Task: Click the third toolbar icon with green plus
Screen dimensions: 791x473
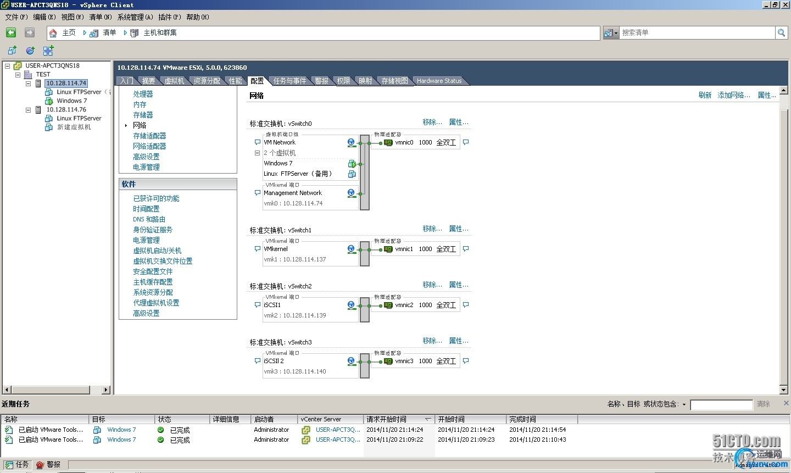Action: tap(48, 51)
